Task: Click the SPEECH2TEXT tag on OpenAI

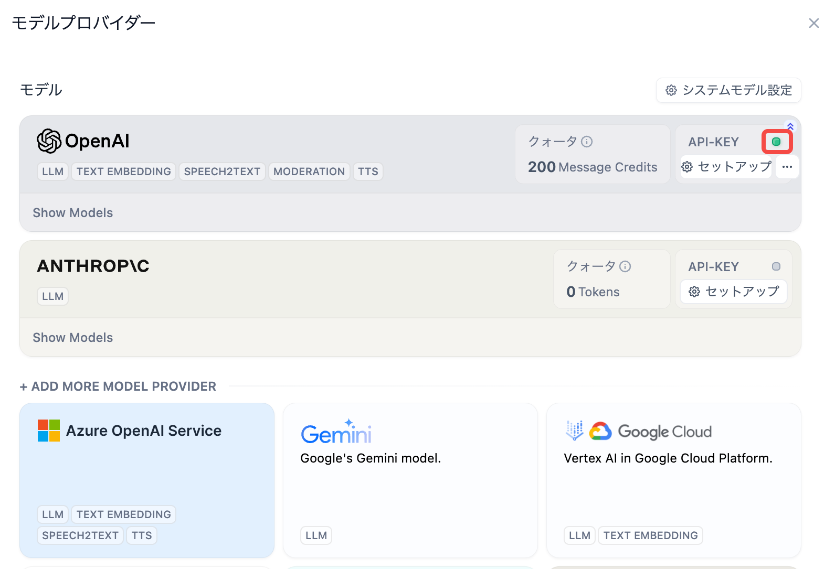Action: (x=222, y=171)
